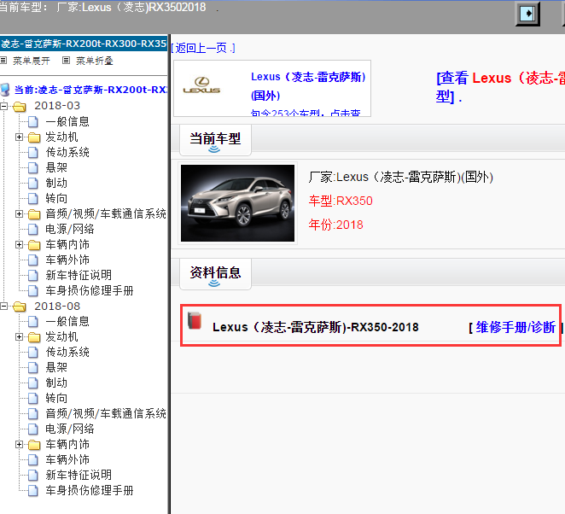Viewport: 565px width, 514px height.
Task: Expand the 发动机 node under 2018-08
Action: point(20,337)
